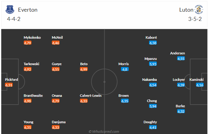
Task: Open the Luton team name link
Action: [x=186, y=10]
